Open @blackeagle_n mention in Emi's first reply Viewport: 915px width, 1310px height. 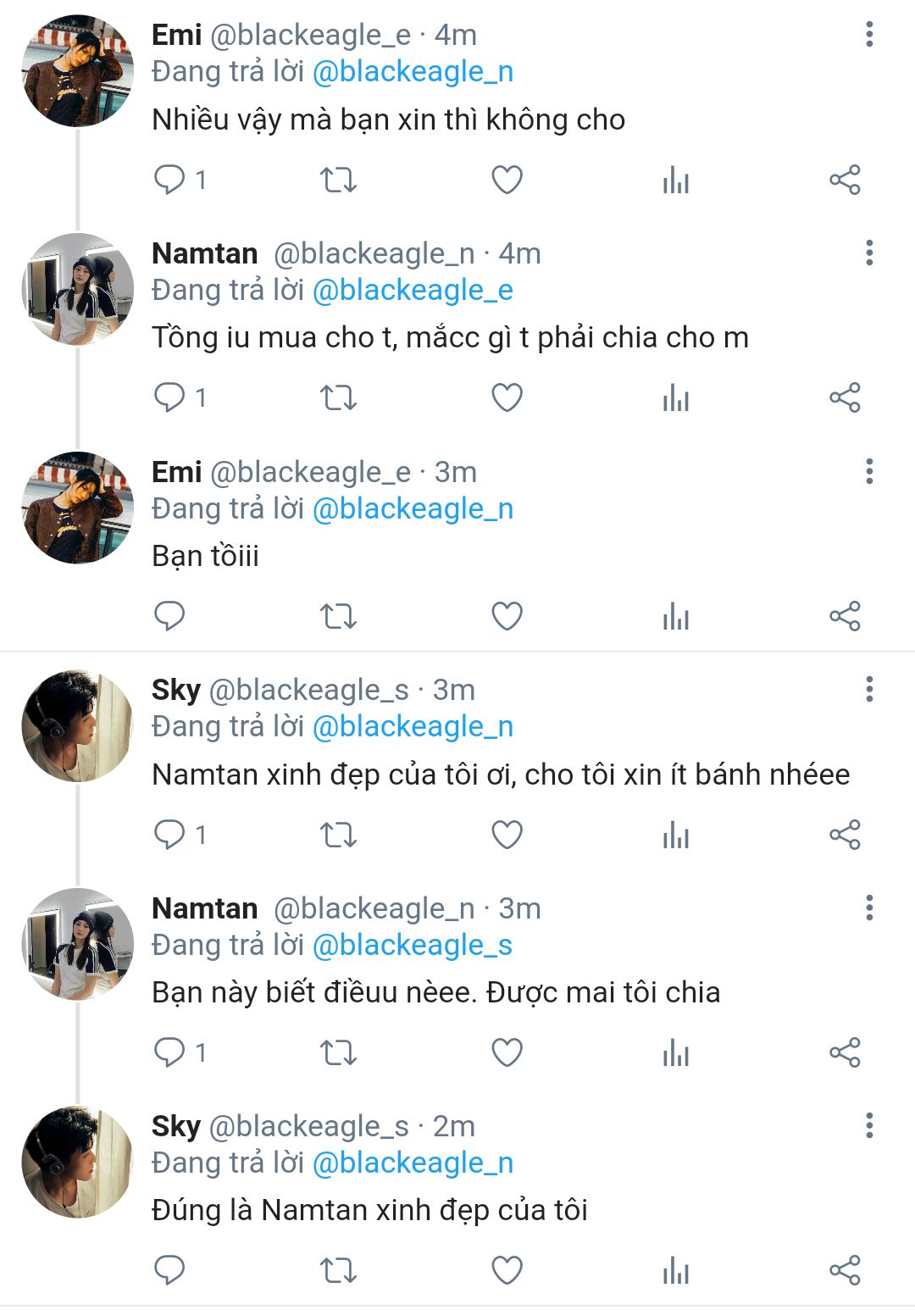[x=413, y=72]
